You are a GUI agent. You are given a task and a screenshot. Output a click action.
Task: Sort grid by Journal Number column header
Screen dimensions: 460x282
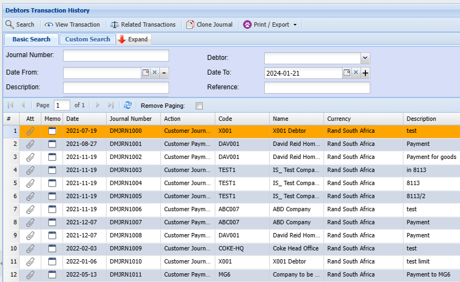pos(130,119)
